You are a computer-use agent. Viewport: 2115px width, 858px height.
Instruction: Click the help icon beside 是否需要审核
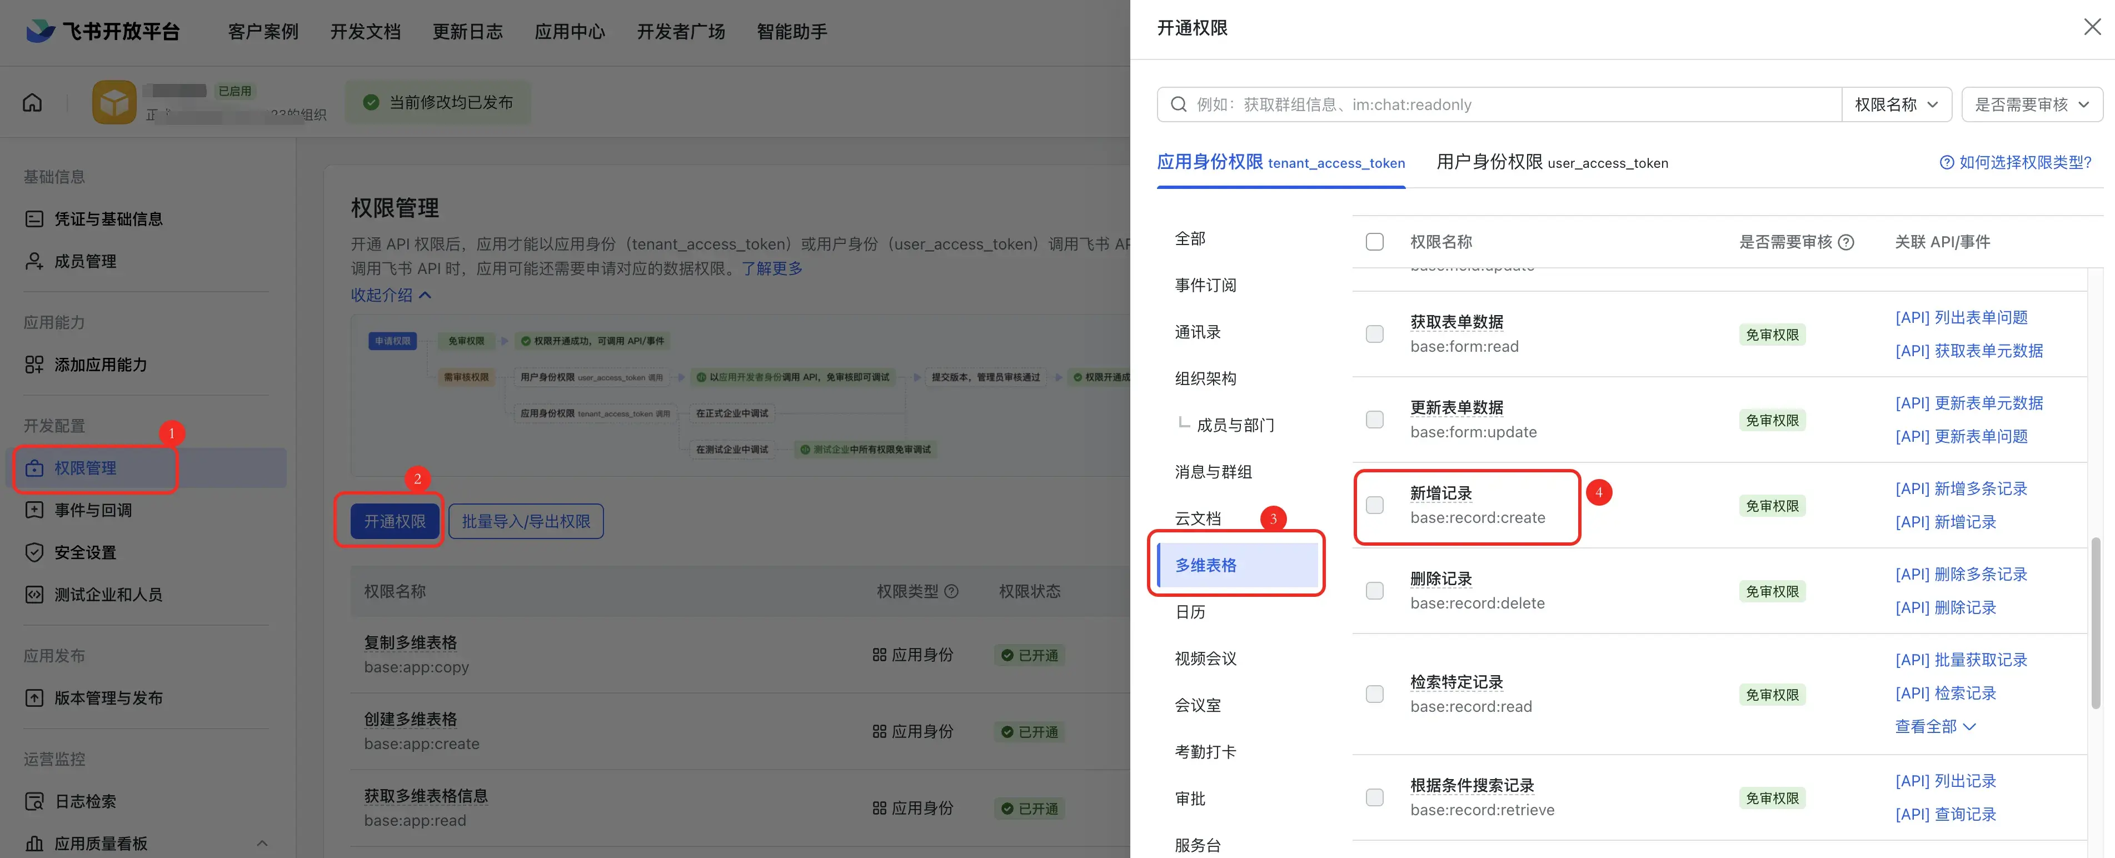pyautogui.click(x=1845, y=242)
